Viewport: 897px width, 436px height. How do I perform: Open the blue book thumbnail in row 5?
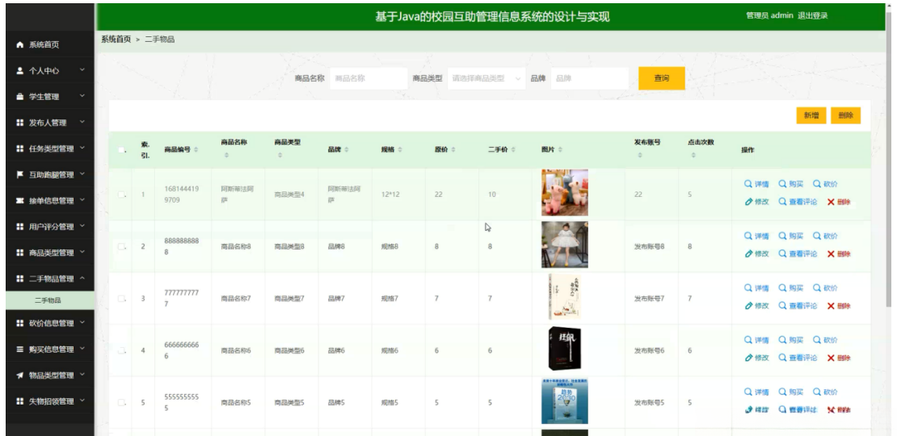click(565, 400)
